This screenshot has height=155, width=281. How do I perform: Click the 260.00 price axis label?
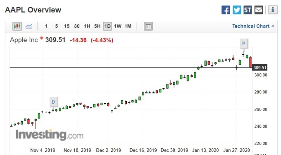point(261,109)
